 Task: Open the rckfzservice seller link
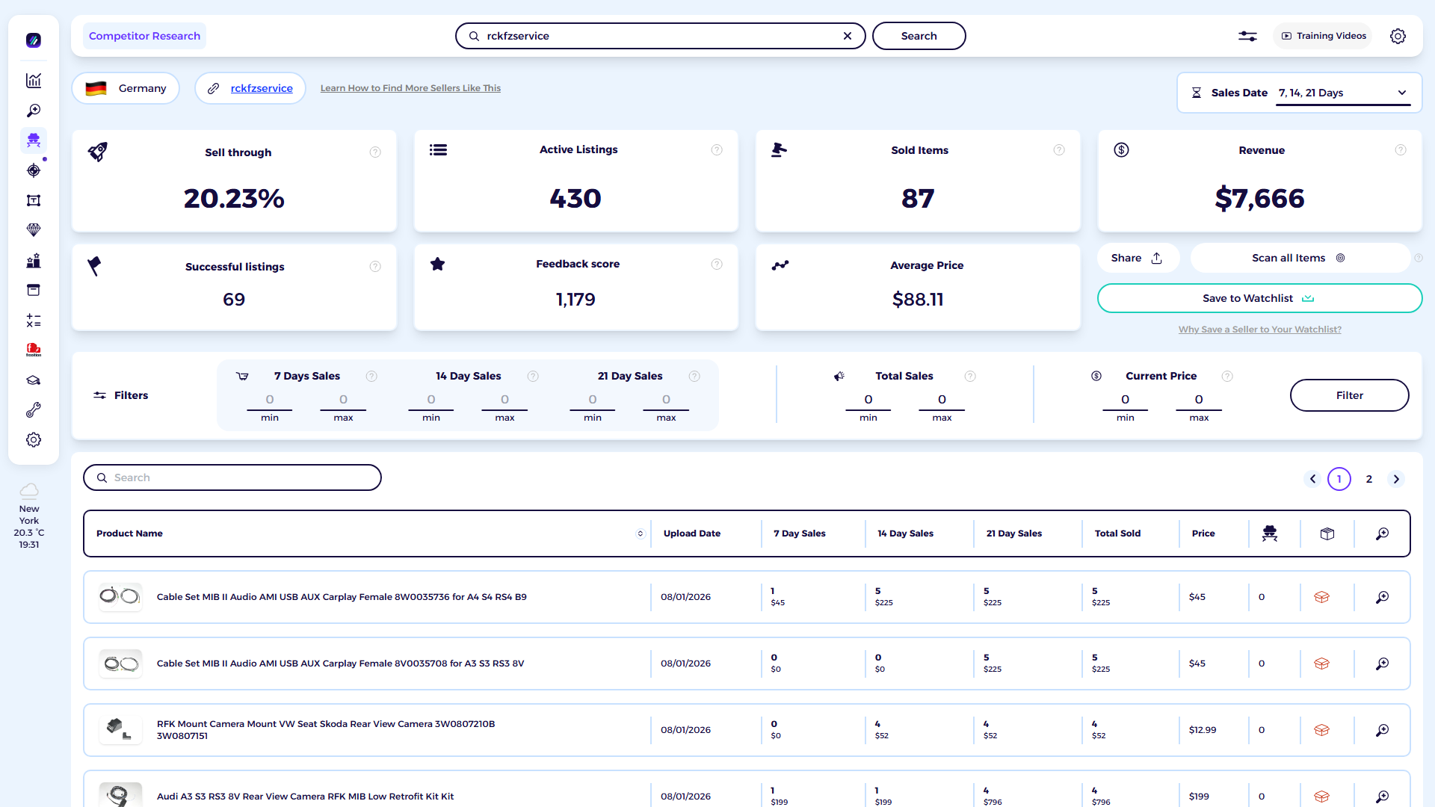262,88
